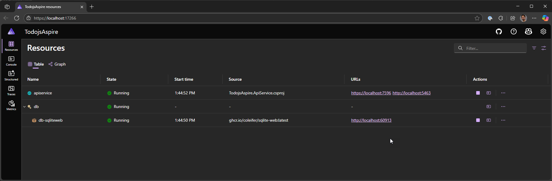Image resolution: width=552 pixels, height=181 pixels.
Task: Stop the db-sqliteweb resource
Action: (x=478, y=120)
